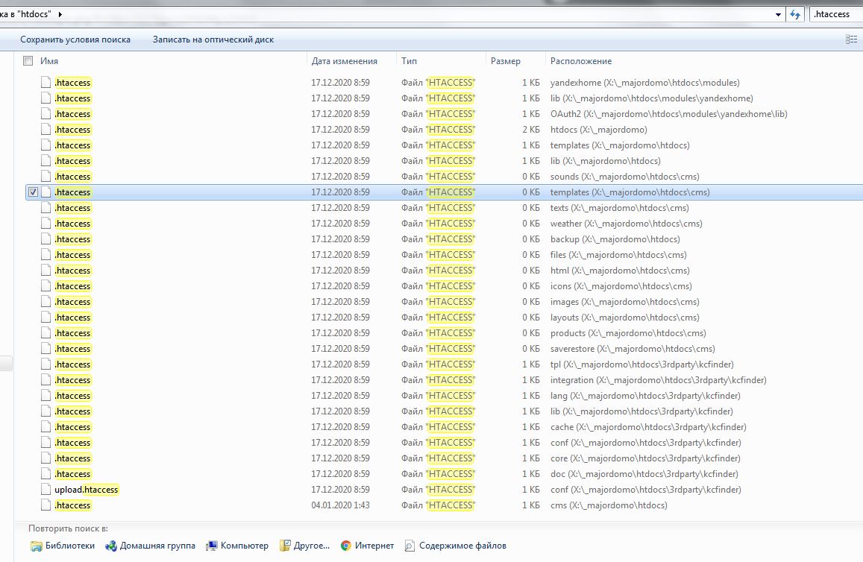The image size is (863, 562).
Task: Uncheck the checked .htaccess row in templates (cms)
Action: click(33, 192)
